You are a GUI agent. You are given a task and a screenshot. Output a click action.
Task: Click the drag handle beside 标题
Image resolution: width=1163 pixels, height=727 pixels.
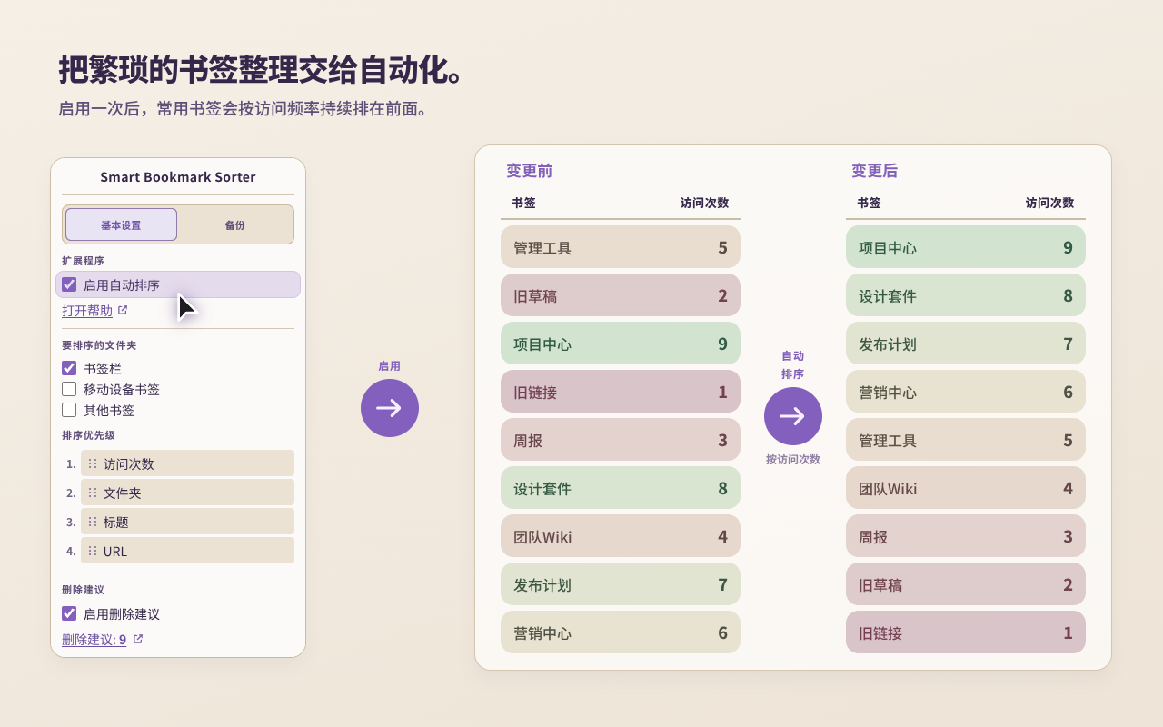coord(93,522)
